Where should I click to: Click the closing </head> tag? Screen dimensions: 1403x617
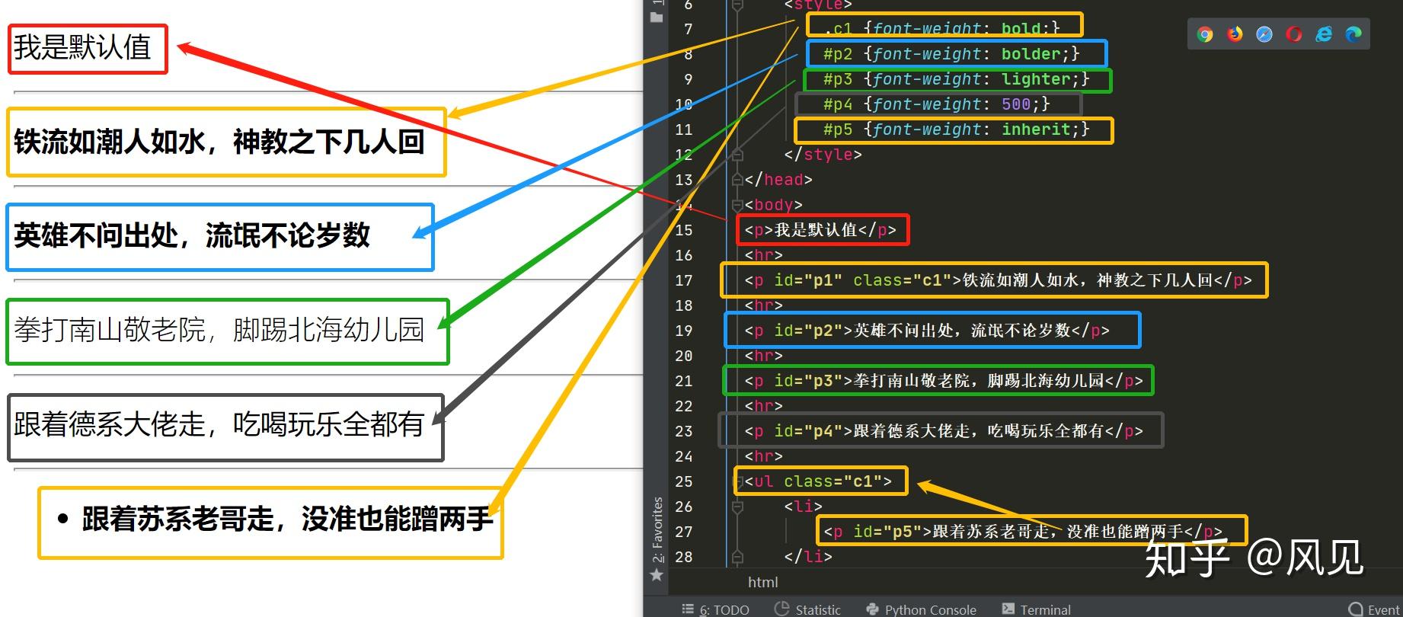click(x=778, y=180)
